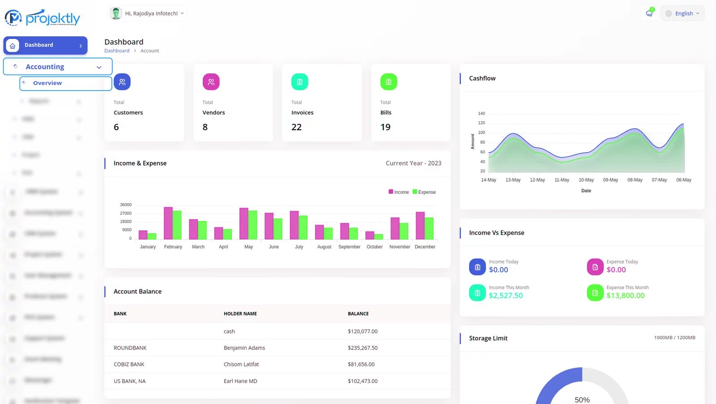Click the Accounting menu bullet icon
Image resolution: width=716 pixels, height=404 pixels.
point(16,66)
